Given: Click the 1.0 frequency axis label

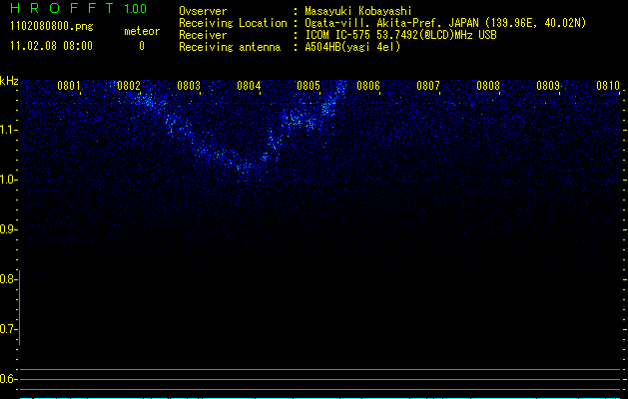Looking at the screenshot, I should (8, 180).
